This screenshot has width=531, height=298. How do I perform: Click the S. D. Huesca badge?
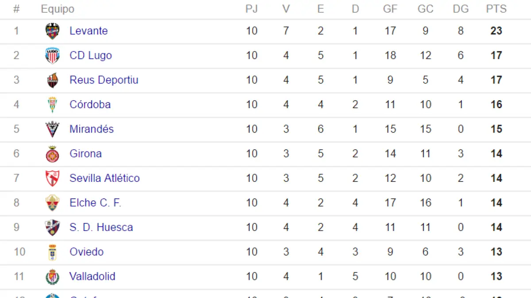53,227
